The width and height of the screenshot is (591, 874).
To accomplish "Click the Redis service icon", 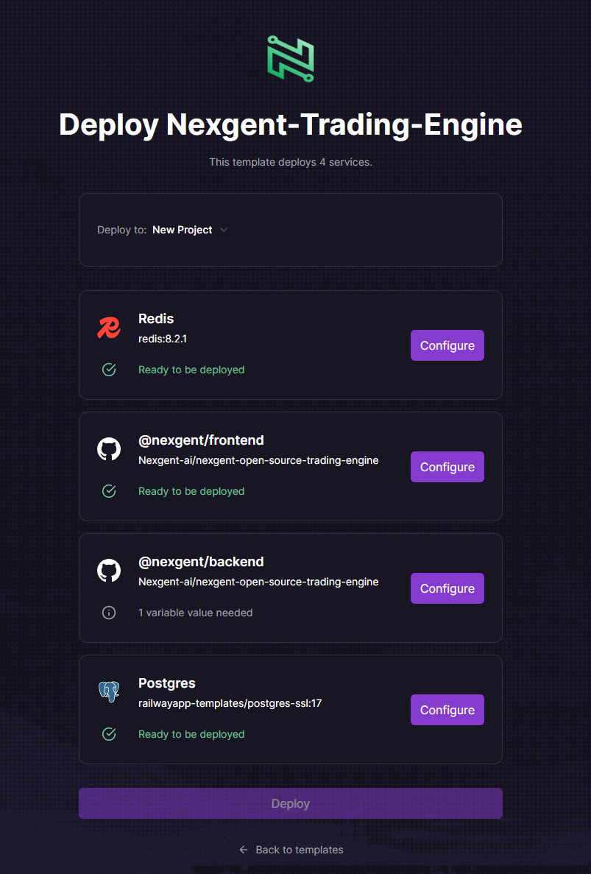I will point(109,325).
